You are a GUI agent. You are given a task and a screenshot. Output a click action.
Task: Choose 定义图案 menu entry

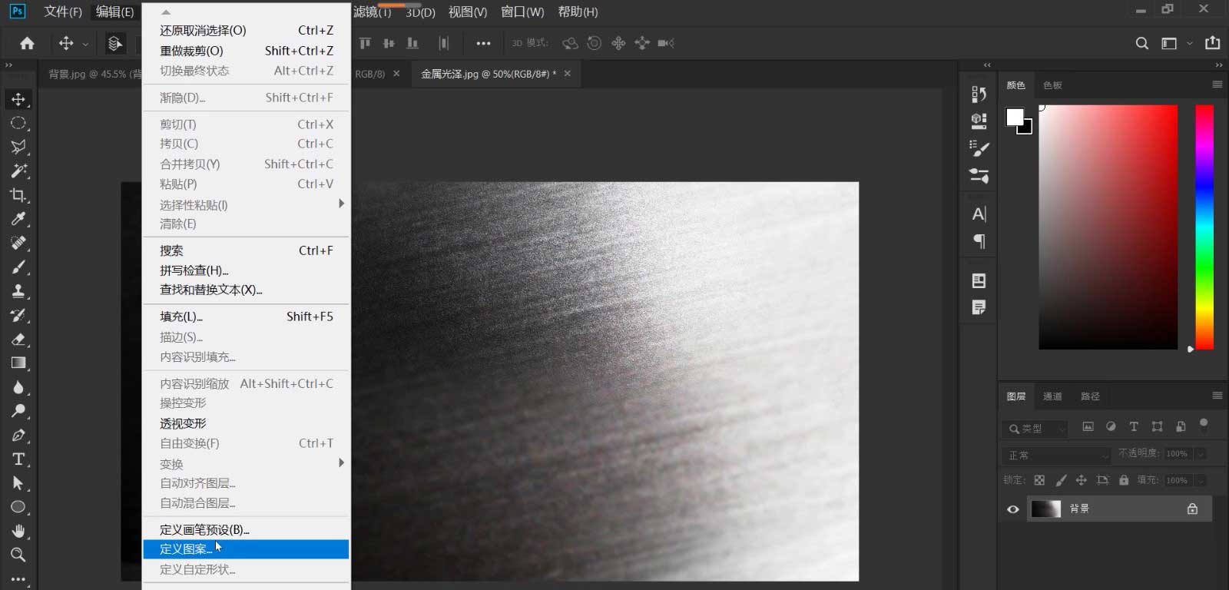247,549
